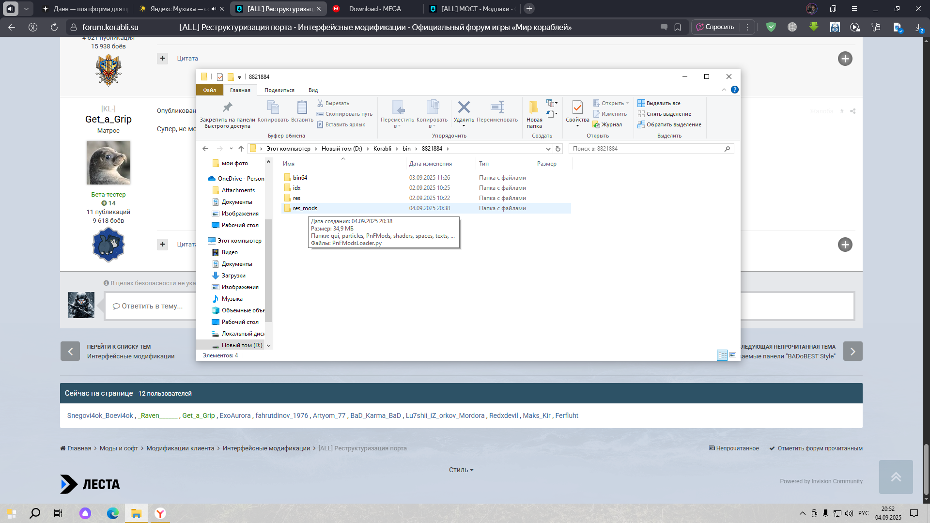930x523 pixels.
Task: Create a New folder (Новая папка)
Action: (534, 114)
